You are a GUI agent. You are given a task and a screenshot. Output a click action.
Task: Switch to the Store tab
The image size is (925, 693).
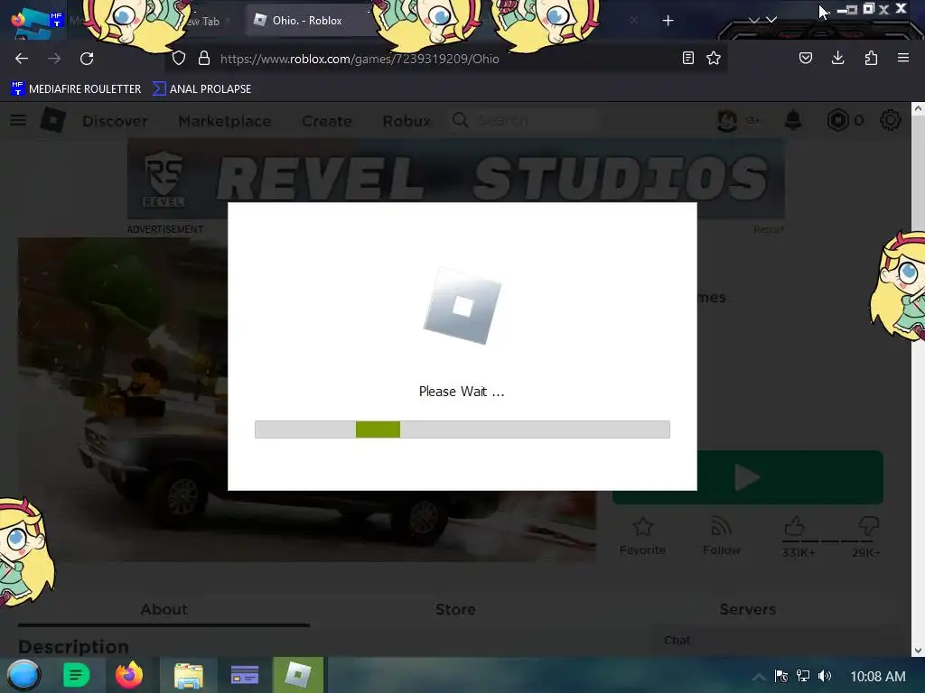455,609
